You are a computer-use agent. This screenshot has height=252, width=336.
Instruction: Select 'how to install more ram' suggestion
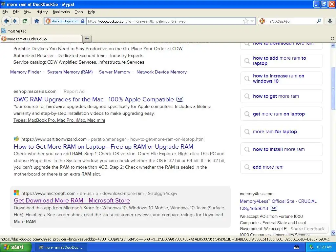click(x=281, y=149)
